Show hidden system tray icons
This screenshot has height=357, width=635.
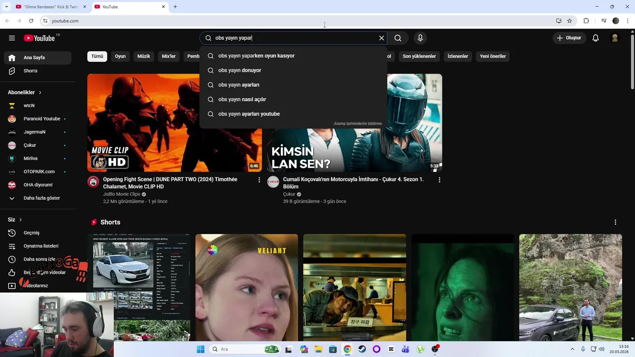pyautogui.click(x=572, y=349)
